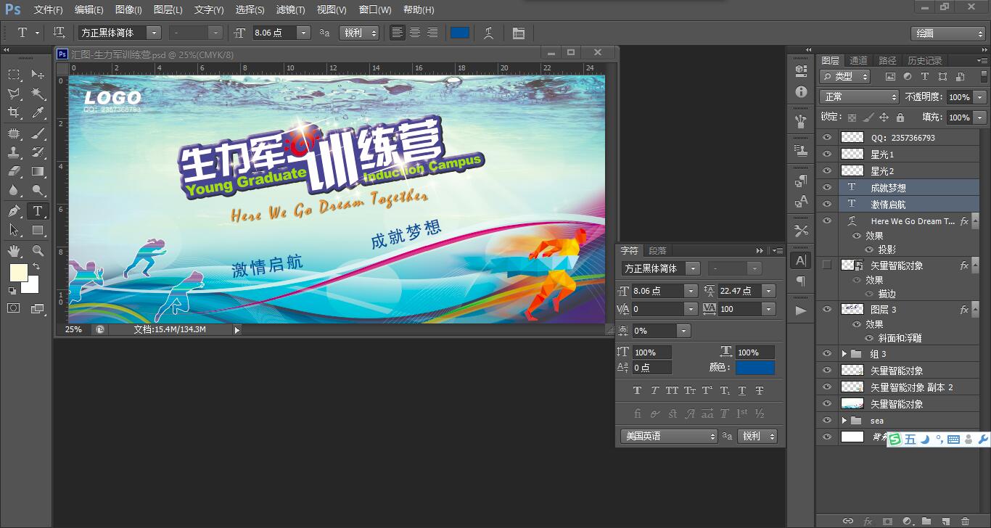The image size is (991, 528).
Task: Hide the 星光2 layer
Action: pos(826,170)
